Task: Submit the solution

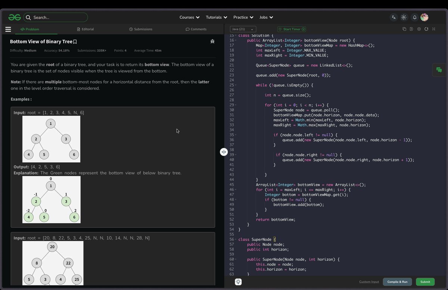Action: (x=425, y=282)
